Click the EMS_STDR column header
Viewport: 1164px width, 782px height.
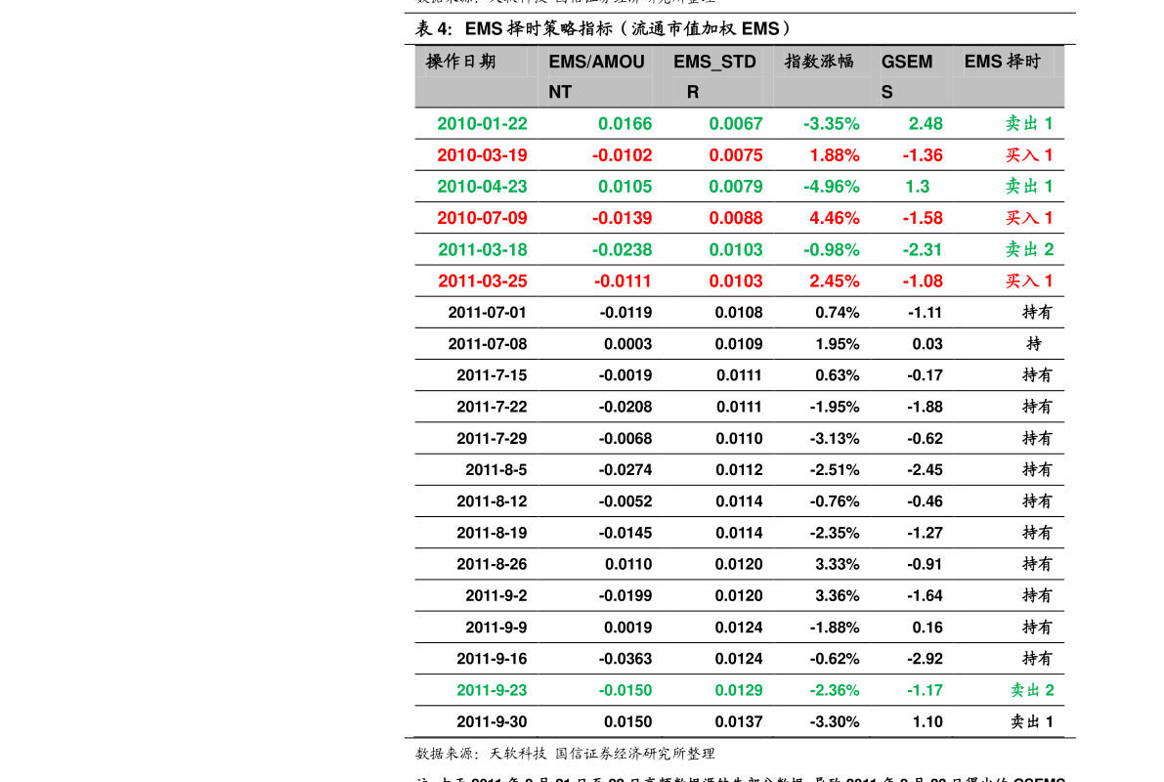pos(714,76)
